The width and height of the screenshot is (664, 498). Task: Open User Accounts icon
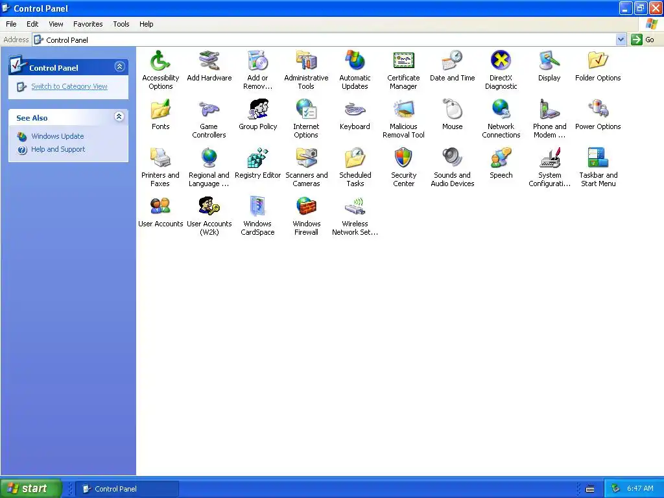[x=161, y=207]
